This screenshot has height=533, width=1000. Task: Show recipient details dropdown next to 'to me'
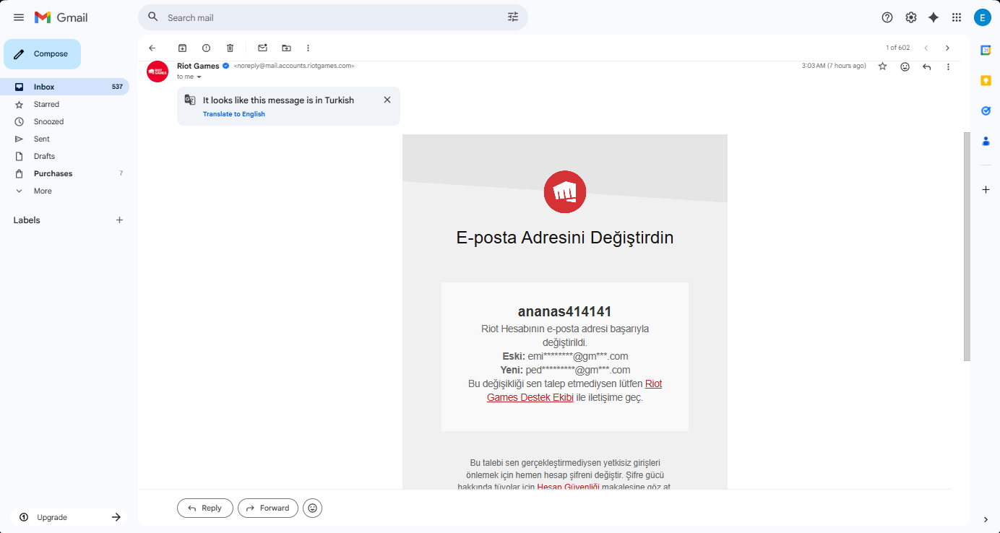[199, 77]
